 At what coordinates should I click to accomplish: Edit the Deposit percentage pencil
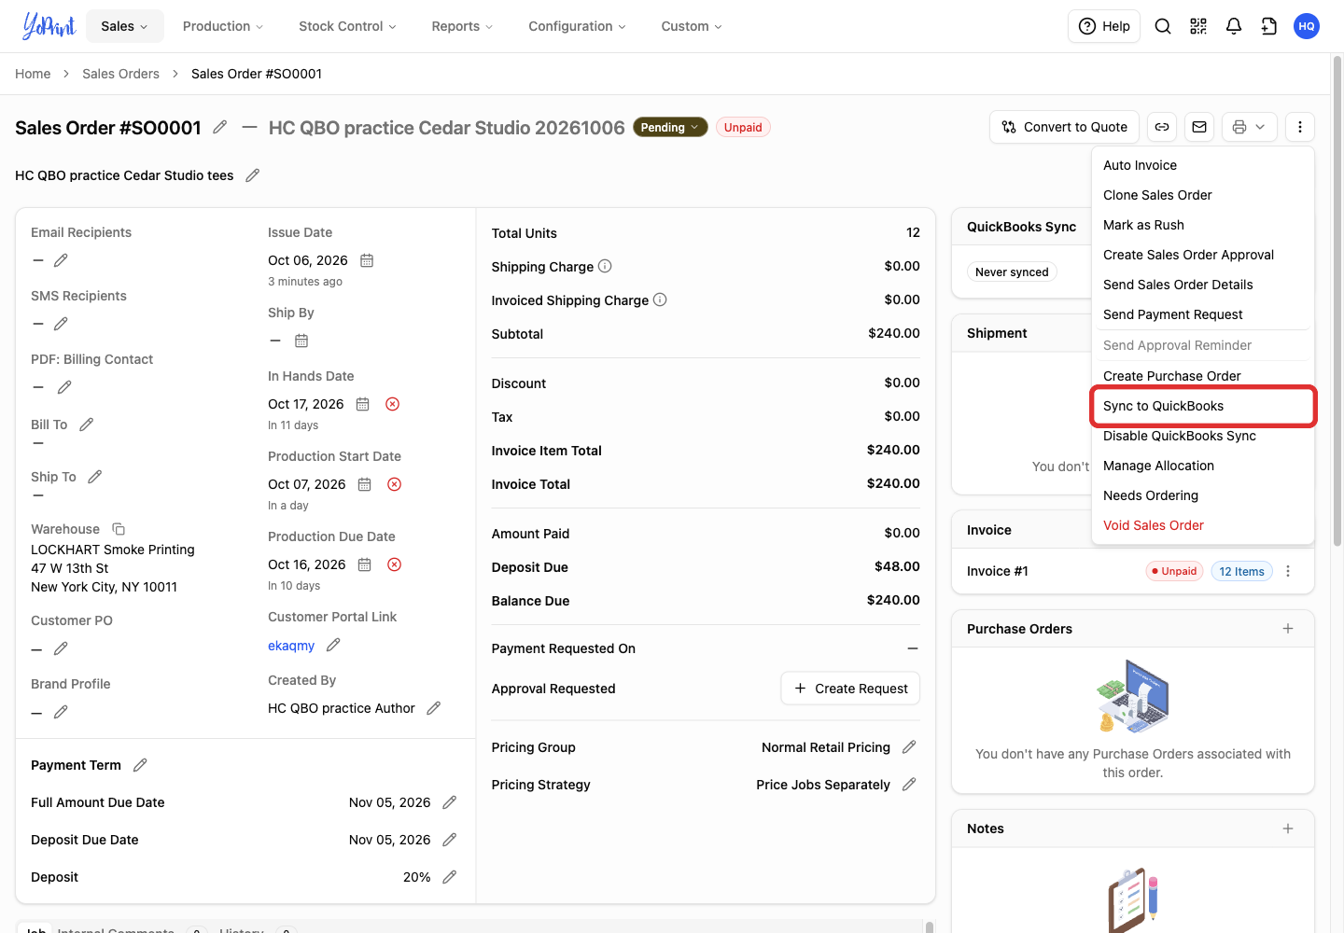(x=450, y=877)
